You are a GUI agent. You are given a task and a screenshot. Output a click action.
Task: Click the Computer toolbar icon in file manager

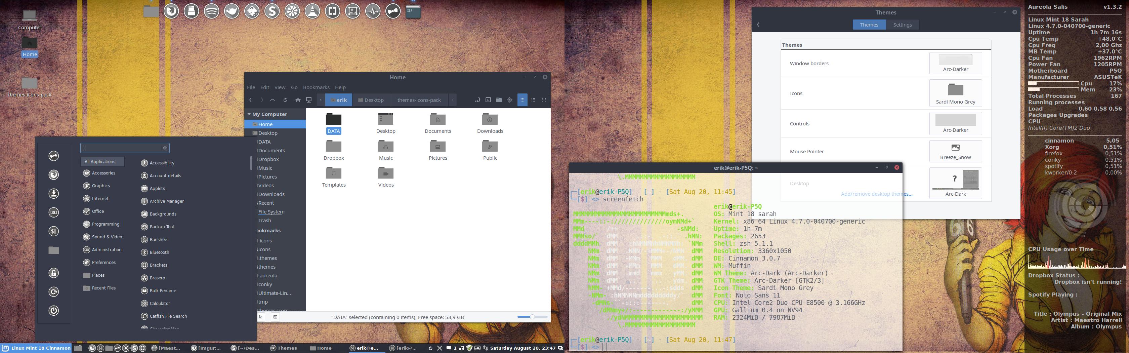point(309,100)
